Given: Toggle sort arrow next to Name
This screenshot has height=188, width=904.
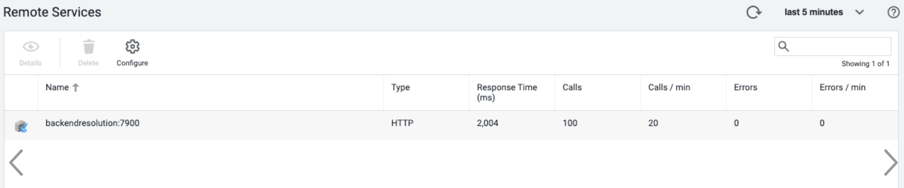Looking at the screenshot, I should (75, 87).
